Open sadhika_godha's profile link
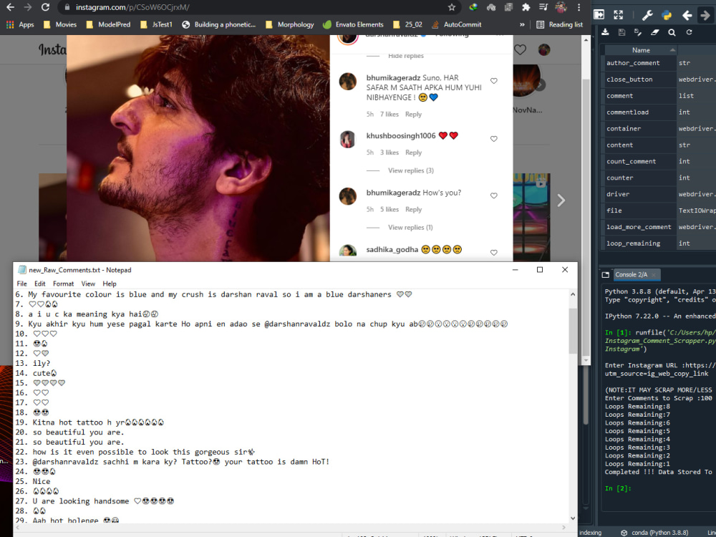 [392, 249]
